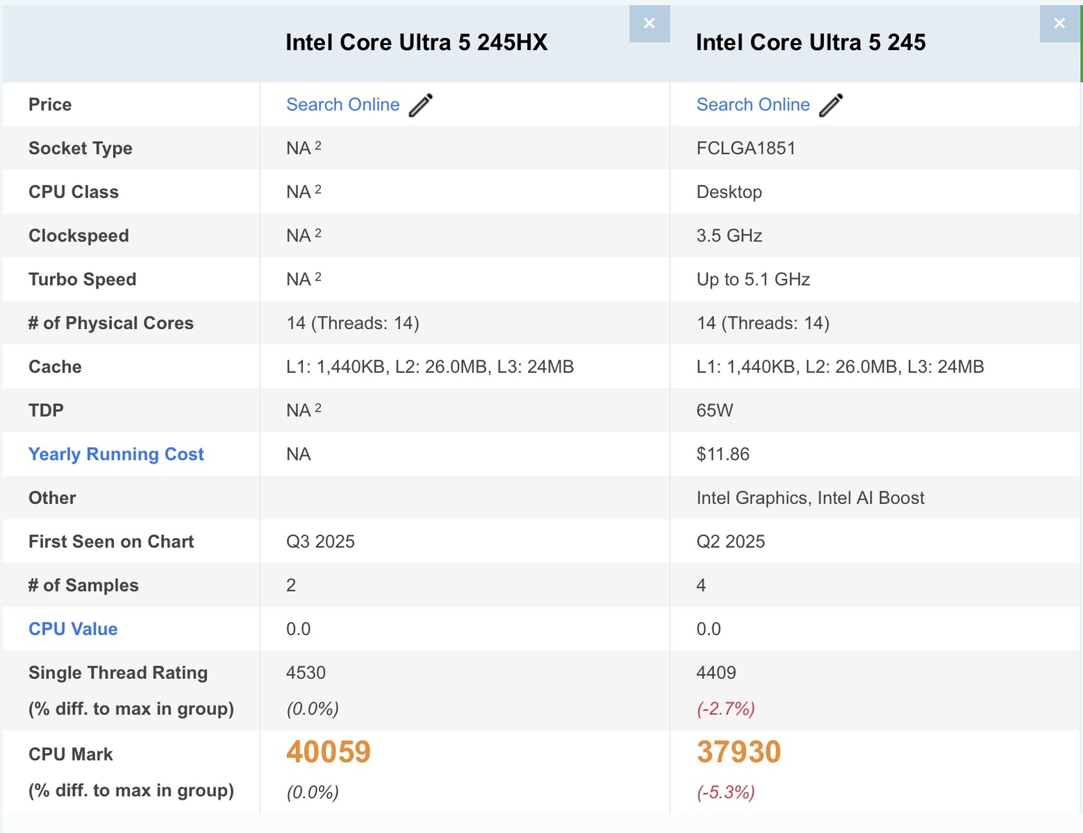Open the Yearly Running Cost explanation link
Screen dimensions: 1083x833
116,454
